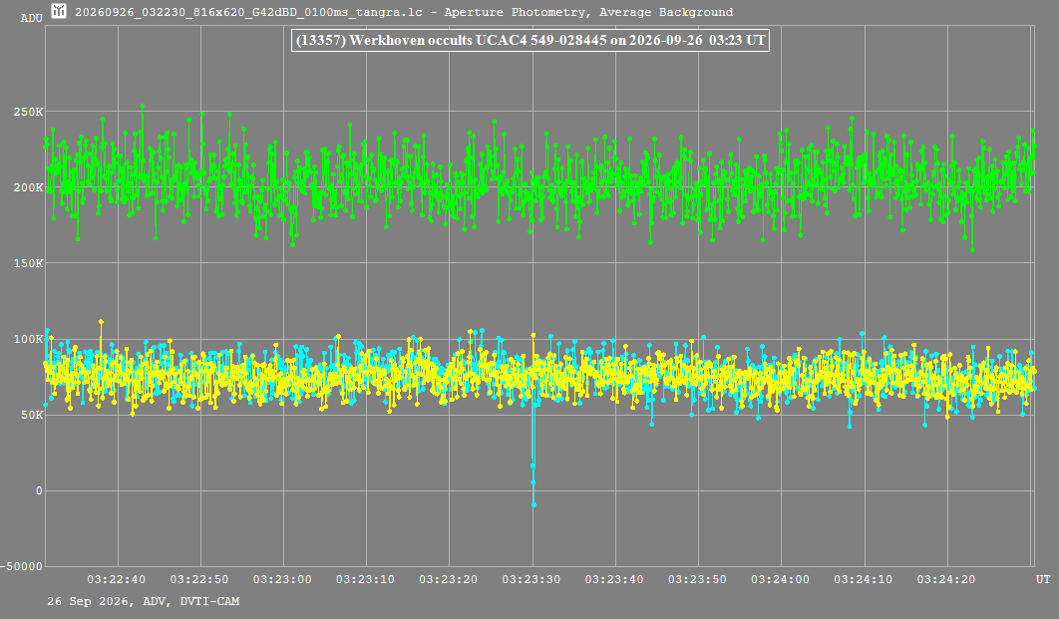Click the 0 value y-axis label
This screenshot has width=1059, height=619.
(39, 490)
